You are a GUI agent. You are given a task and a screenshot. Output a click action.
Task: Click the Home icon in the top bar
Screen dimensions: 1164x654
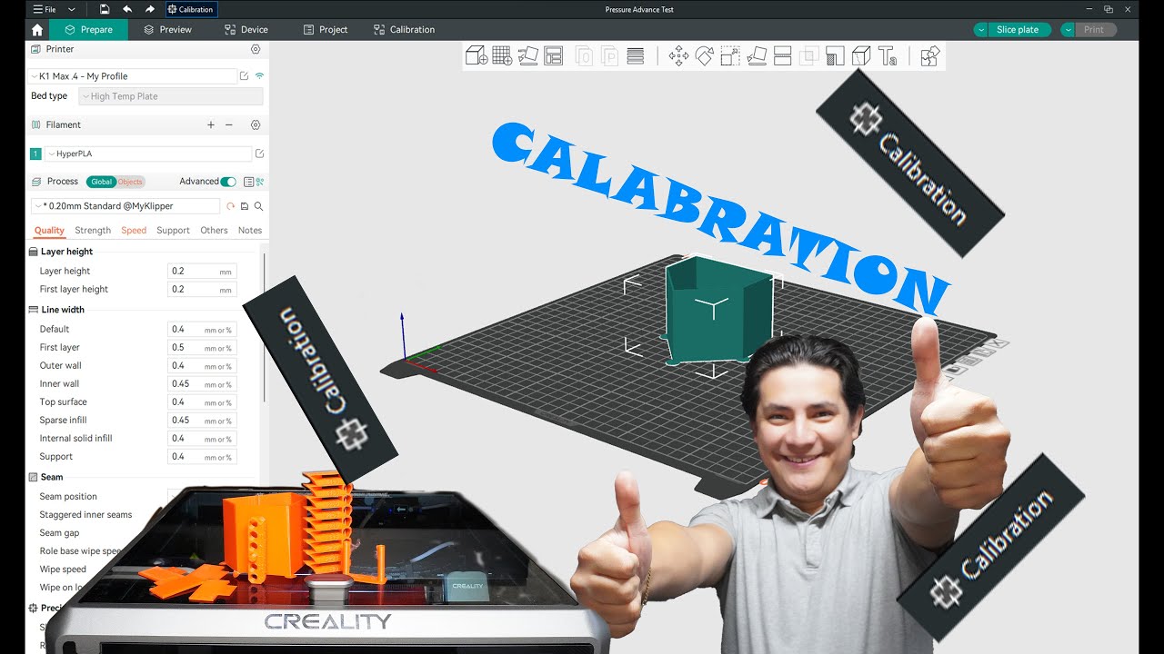[37, 29]
